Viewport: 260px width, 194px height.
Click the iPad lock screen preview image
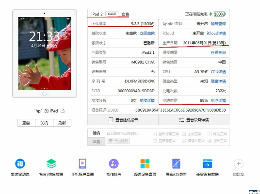[x=45, y=53]
